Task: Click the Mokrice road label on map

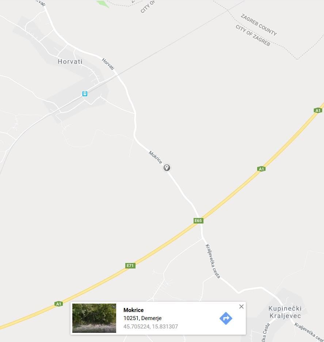Action: pyautogui.click(x=156, y=157)
